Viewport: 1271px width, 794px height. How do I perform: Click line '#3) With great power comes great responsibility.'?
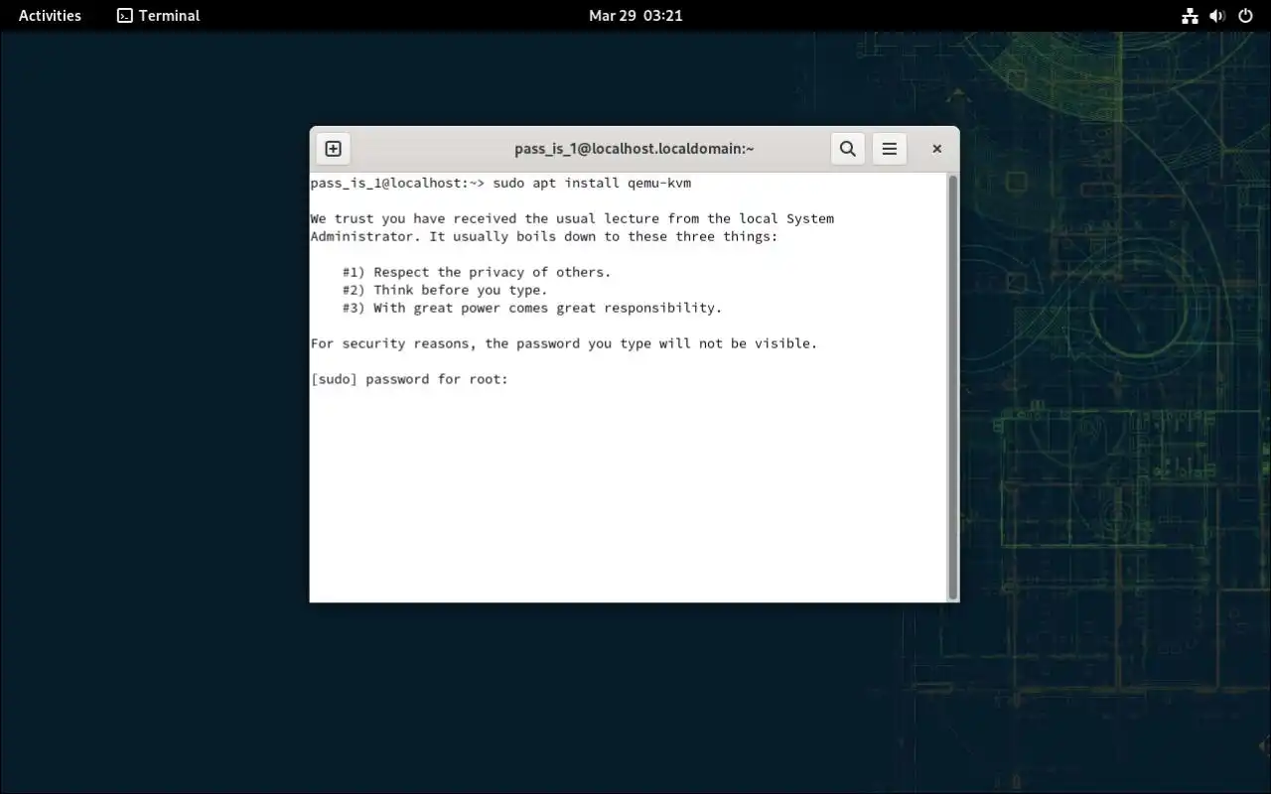532,308
